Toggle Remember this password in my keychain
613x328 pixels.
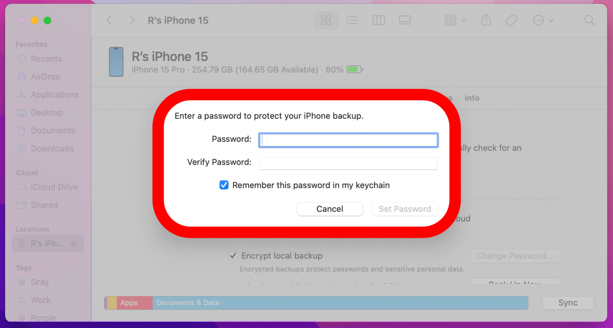tap(224, 185)
